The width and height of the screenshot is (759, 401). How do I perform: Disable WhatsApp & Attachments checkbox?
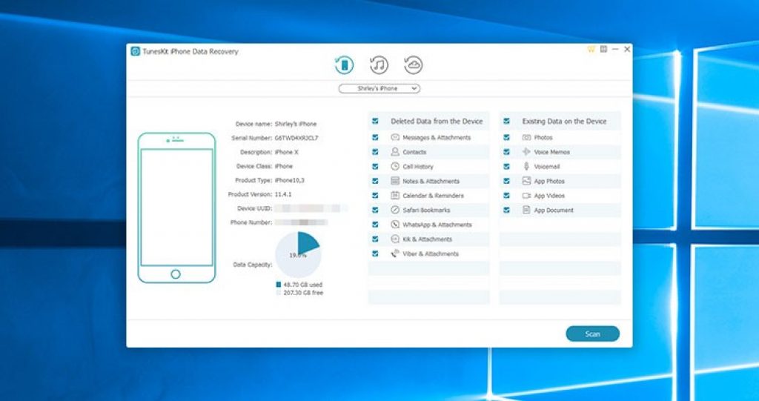[x=375, y=225]
